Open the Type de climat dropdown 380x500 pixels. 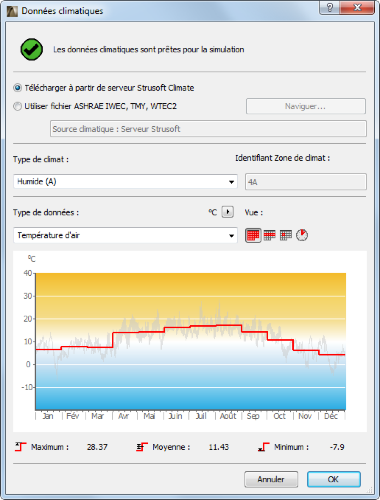point(125,182)
